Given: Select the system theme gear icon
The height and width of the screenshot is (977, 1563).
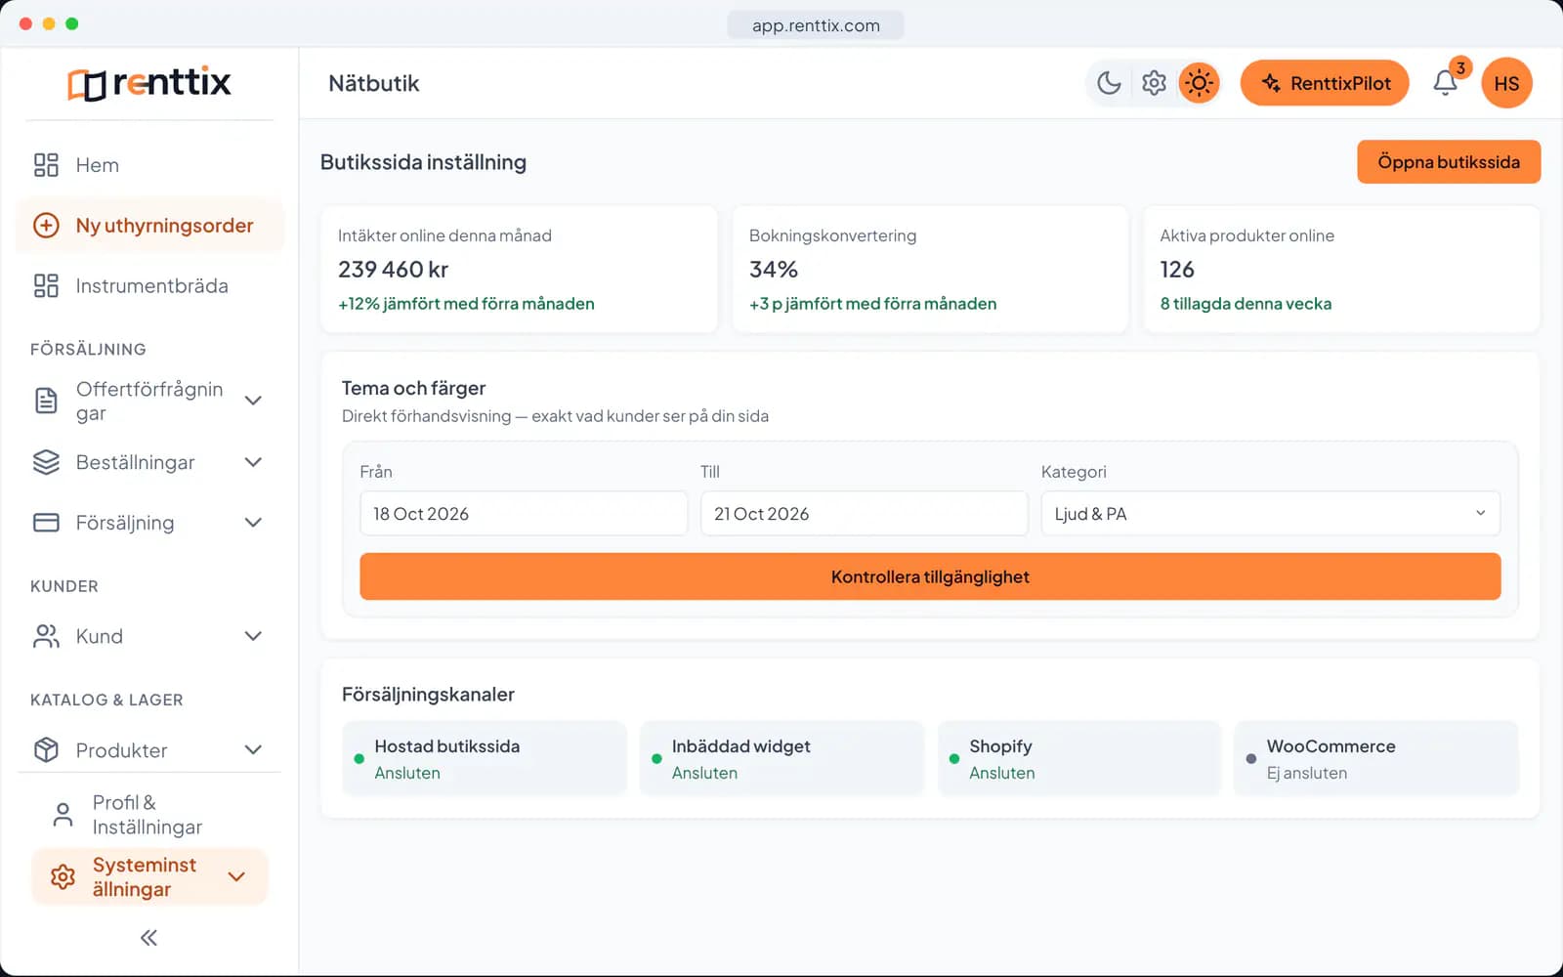Looking at the screenshot, I should [x=1154, y=83].
